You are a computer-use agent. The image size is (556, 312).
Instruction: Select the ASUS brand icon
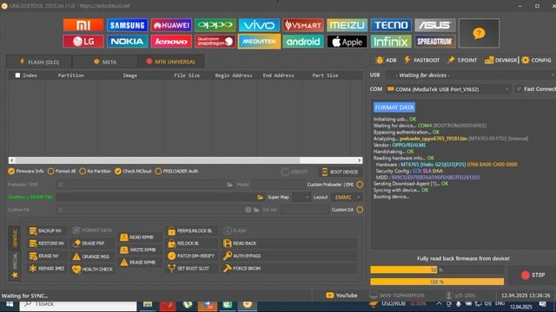[435, 25]
